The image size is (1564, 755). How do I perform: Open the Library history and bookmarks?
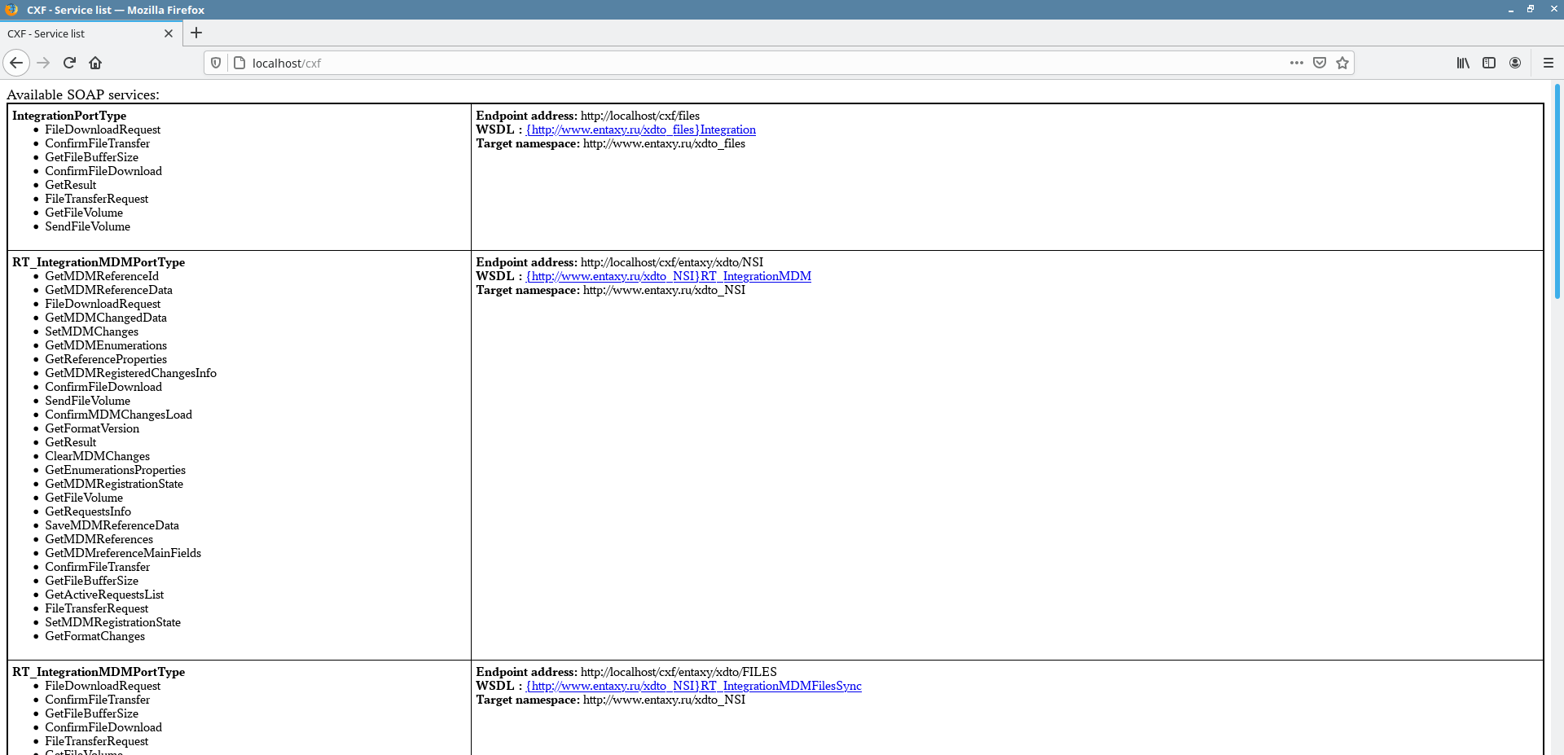1463,63
